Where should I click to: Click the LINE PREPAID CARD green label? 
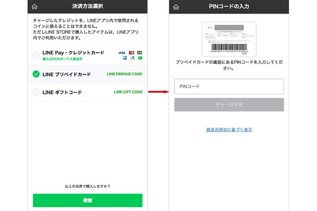(x=125, y=74)
